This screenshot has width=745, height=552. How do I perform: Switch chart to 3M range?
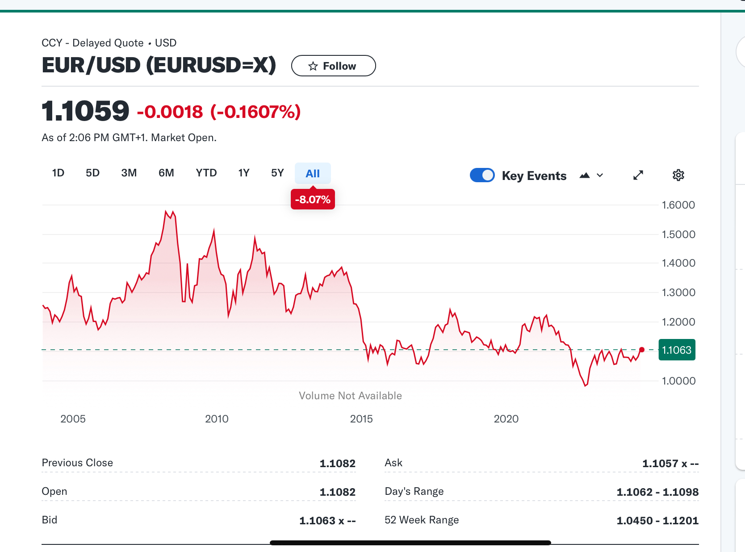(129, 173)
